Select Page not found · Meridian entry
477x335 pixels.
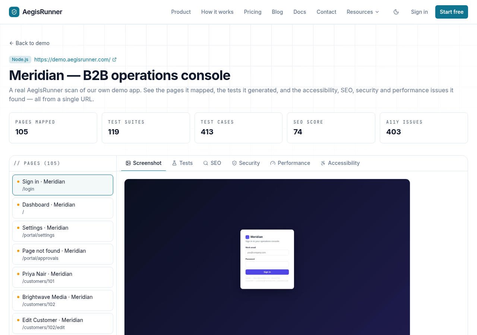click(63, 254)
